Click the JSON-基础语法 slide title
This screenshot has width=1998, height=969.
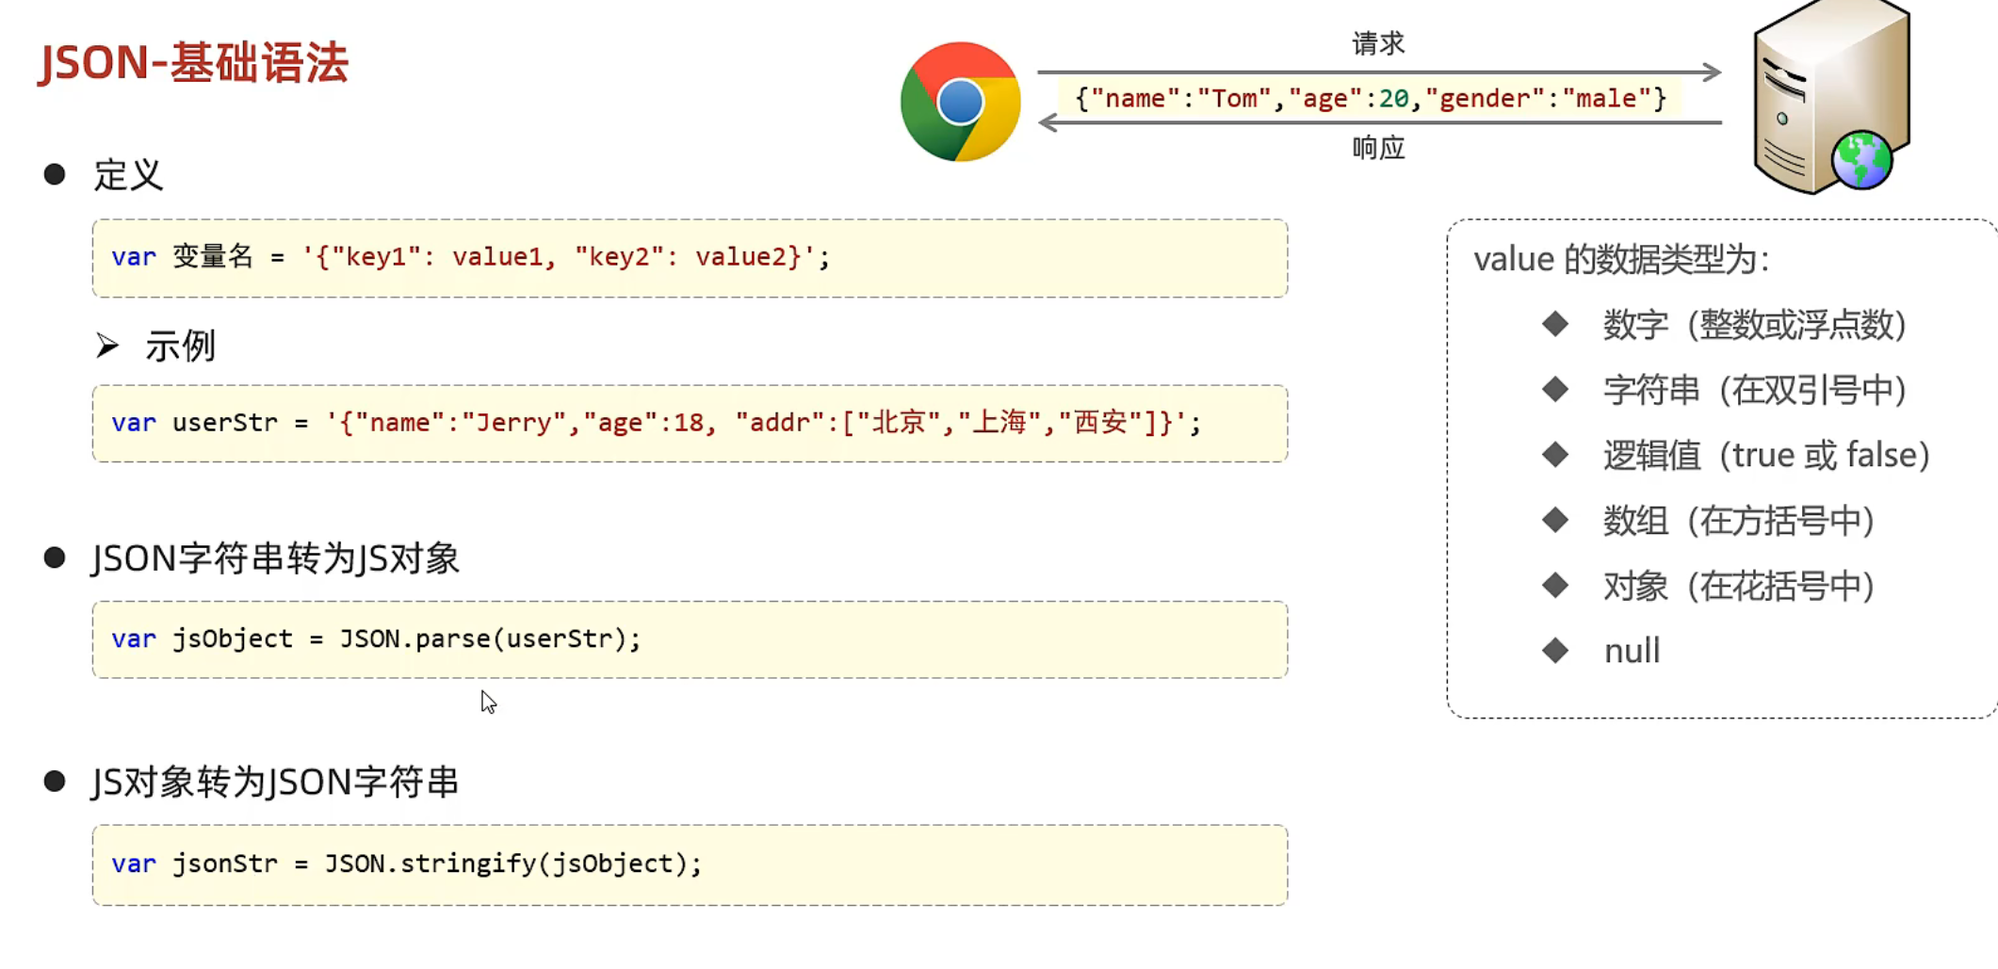[193, 63]
